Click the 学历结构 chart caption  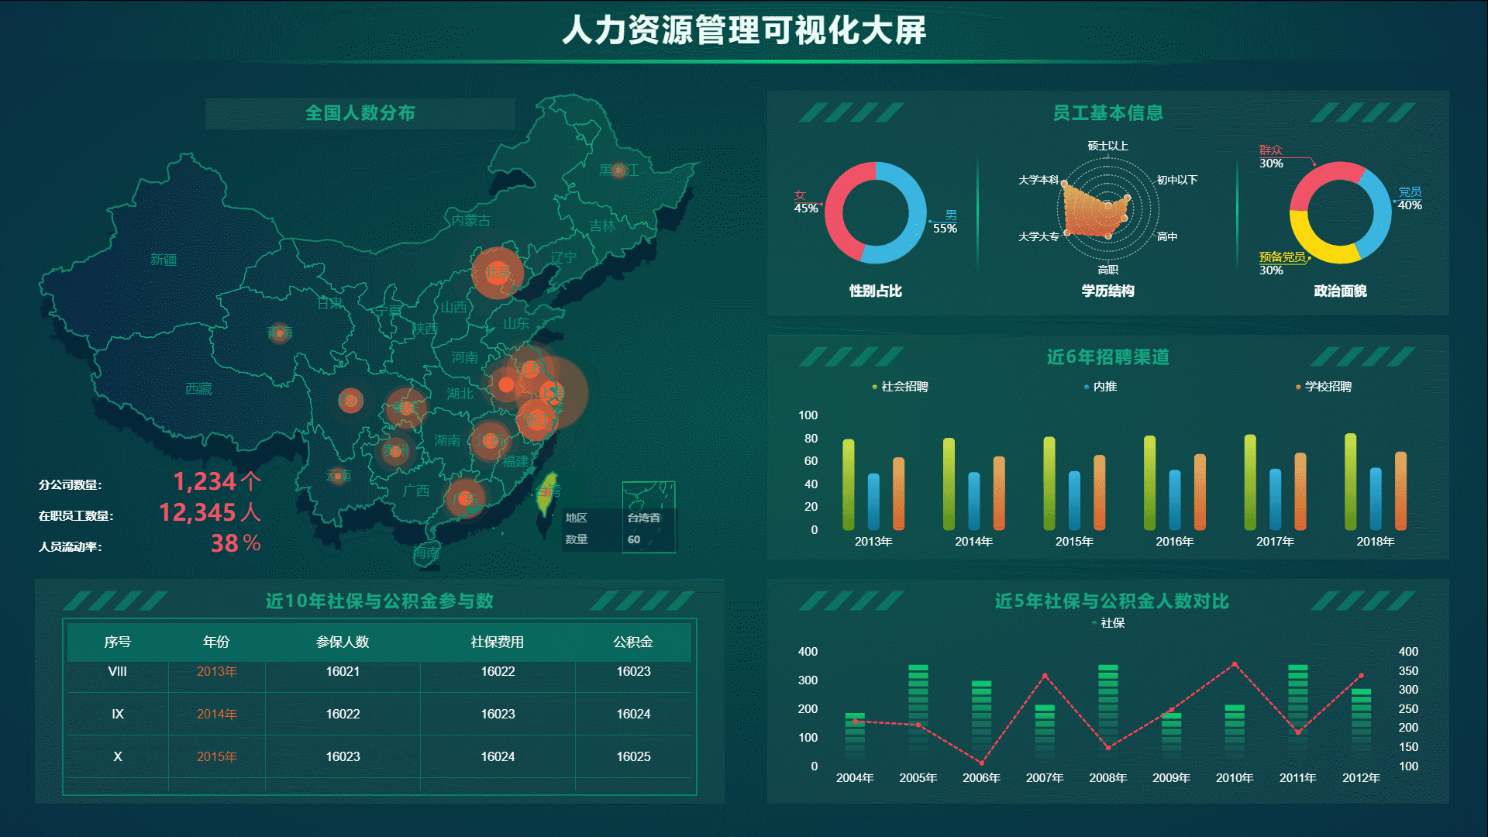[x=1107, y=291]
